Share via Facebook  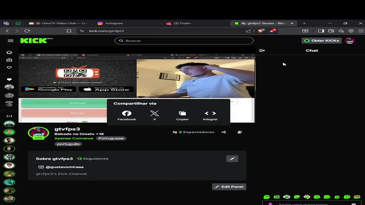[127, 115]
